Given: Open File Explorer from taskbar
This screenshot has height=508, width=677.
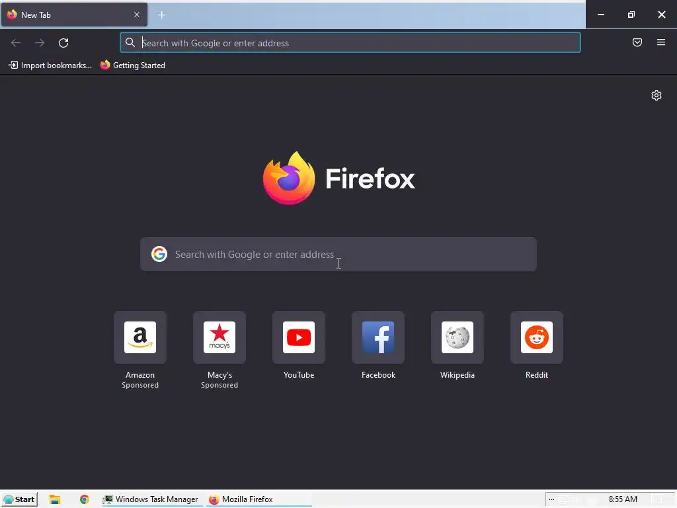Looking at the screenshot, I should pos(54,499).
